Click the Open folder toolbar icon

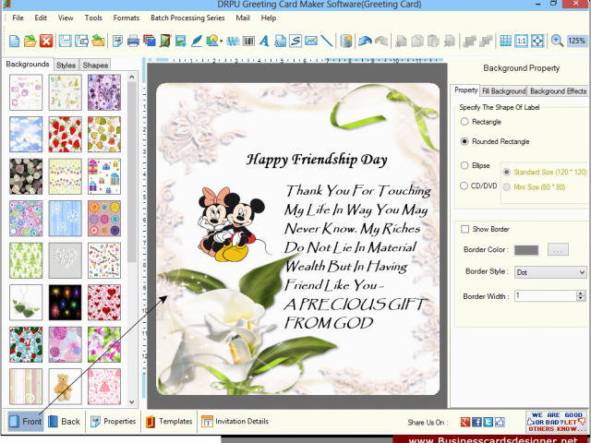click(30, 41)
